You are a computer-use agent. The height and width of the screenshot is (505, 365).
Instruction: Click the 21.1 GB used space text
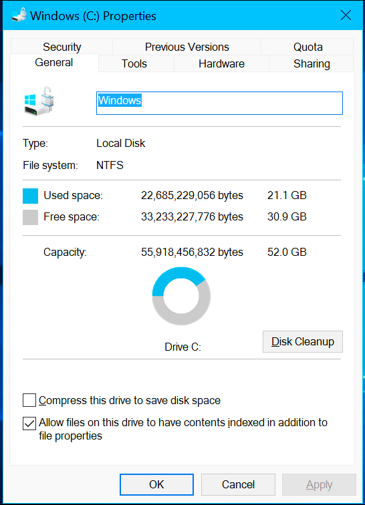pyautogui.click(x=287, y=196)
